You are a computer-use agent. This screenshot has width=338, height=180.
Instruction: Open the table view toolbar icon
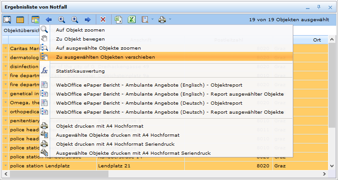click(x=20, y=20)
